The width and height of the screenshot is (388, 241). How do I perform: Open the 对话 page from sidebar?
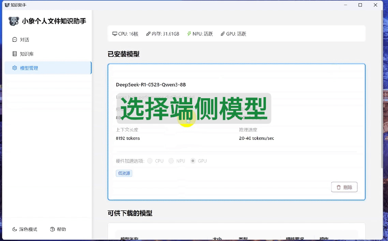point(24,40)
